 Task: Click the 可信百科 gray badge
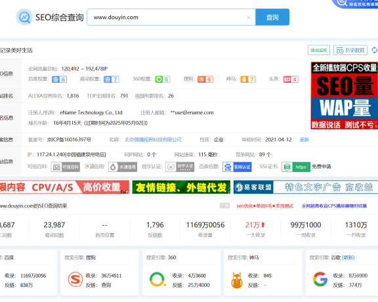tap(66, 167)
